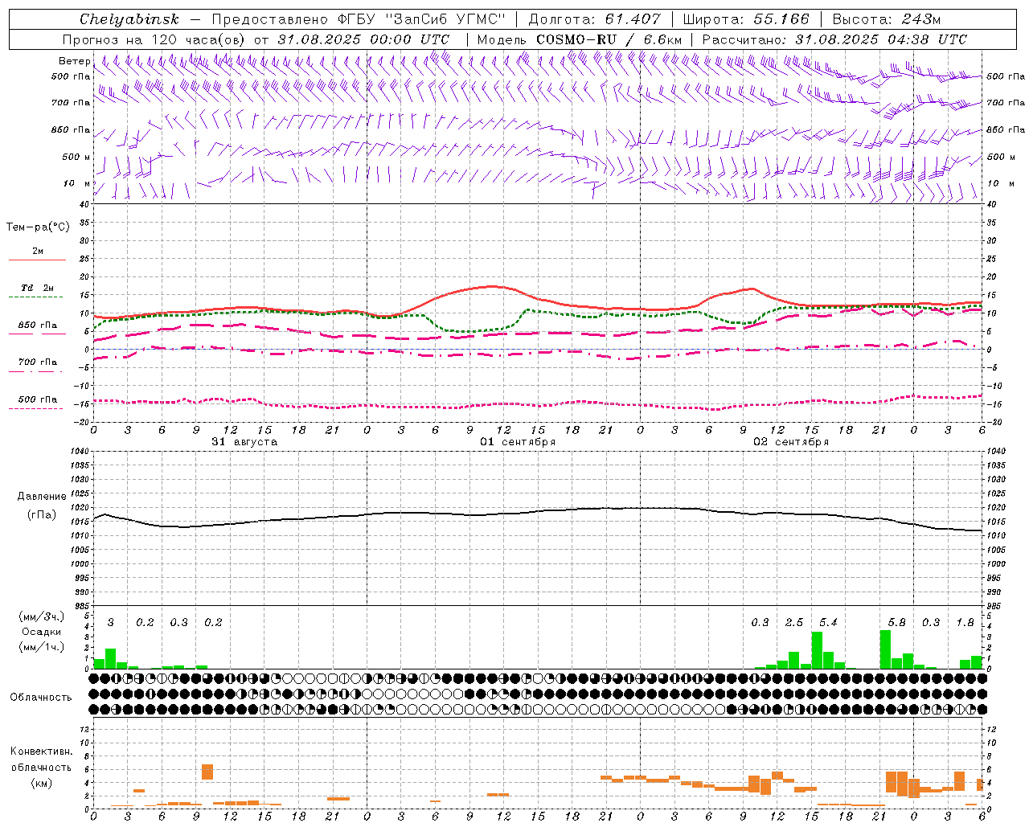Click the Конвективн. convective cloud label
Image resolution: width=1029 pixels, height=823 pixels.
tap(41, 751)
